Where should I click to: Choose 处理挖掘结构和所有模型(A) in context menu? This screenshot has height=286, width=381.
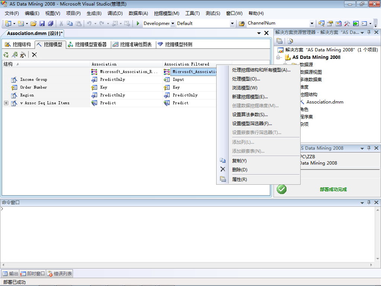(261, 70)
